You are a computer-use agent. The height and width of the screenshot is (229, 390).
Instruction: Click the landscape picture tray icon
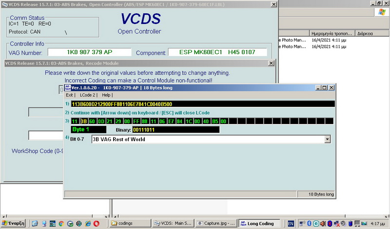tap(364, 223)
